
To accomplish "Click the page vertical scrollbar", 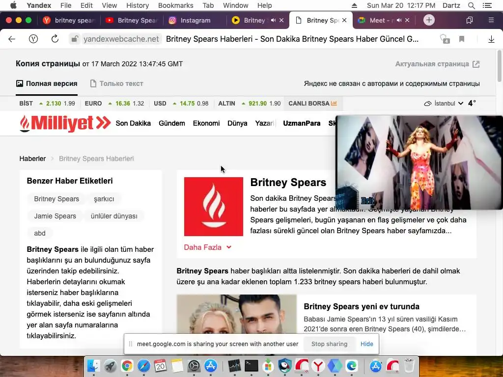I will (x=500, y=66).
